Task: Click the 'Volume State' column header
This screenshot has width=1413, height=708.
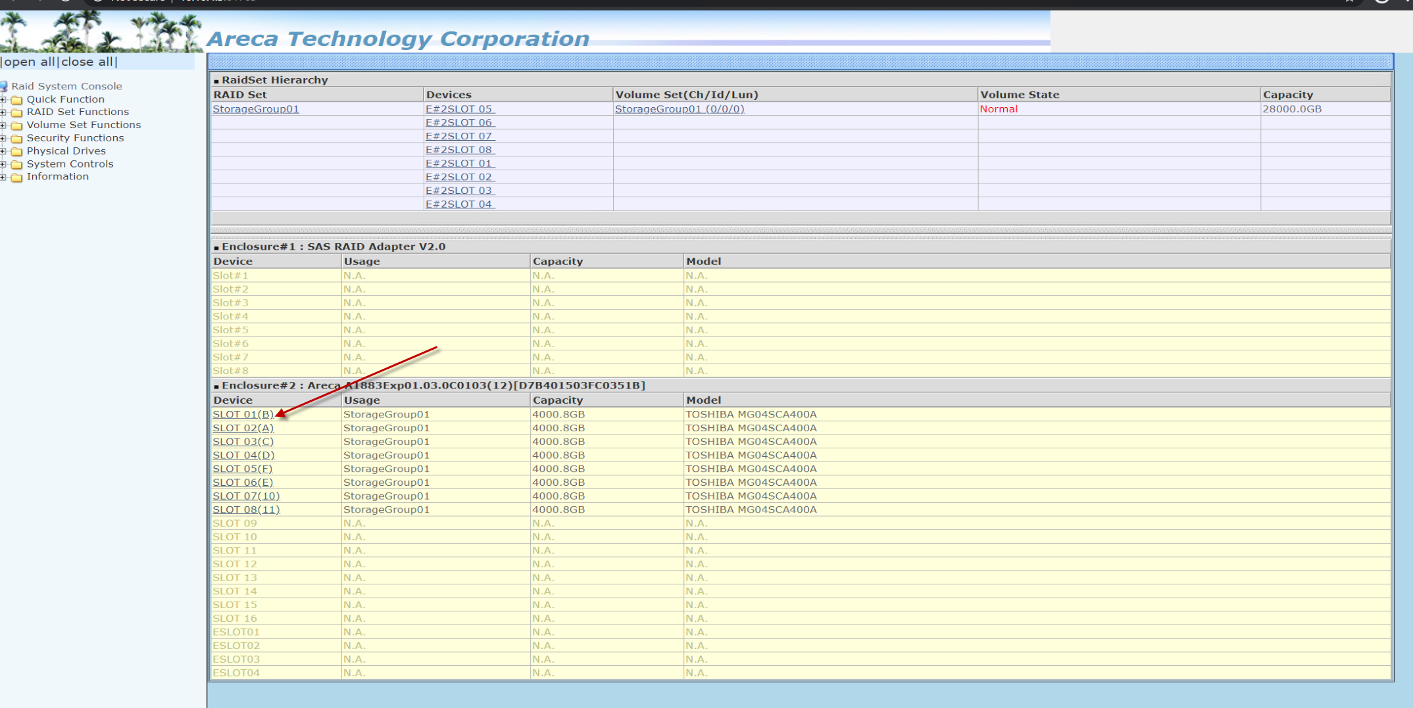Action: [1020, 95]
